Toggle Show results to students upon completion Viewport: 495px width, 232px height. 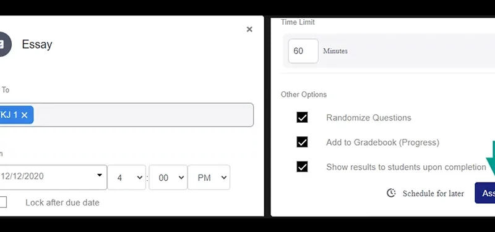point(302,167)
